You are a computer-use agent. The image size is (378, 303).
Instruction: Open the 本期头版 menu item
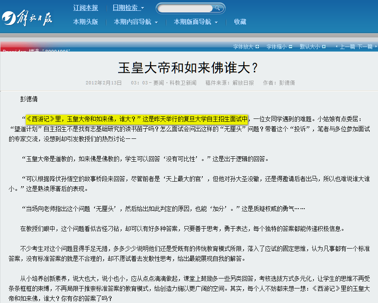pos(85,22)
